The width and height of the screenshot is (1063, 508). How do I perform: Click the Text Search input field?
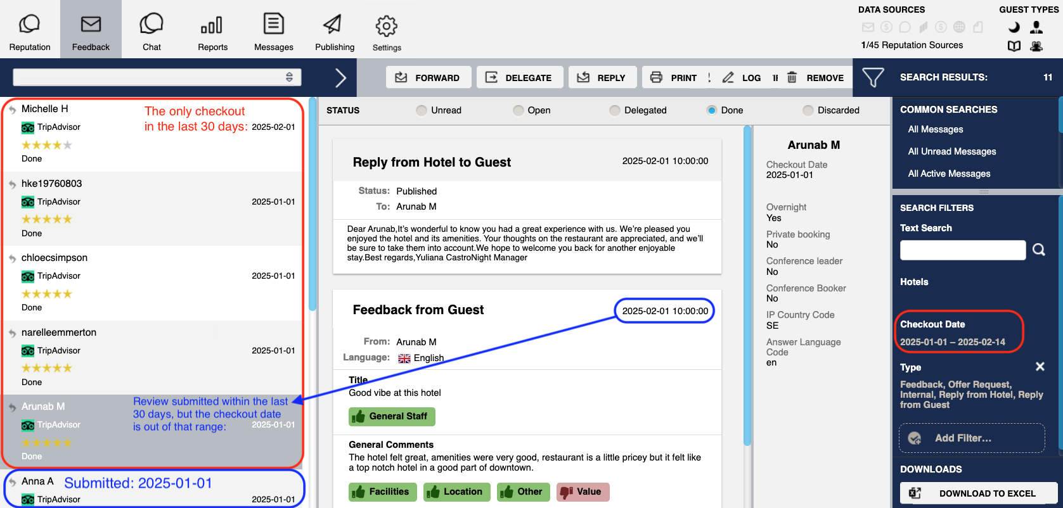[963, 250]
